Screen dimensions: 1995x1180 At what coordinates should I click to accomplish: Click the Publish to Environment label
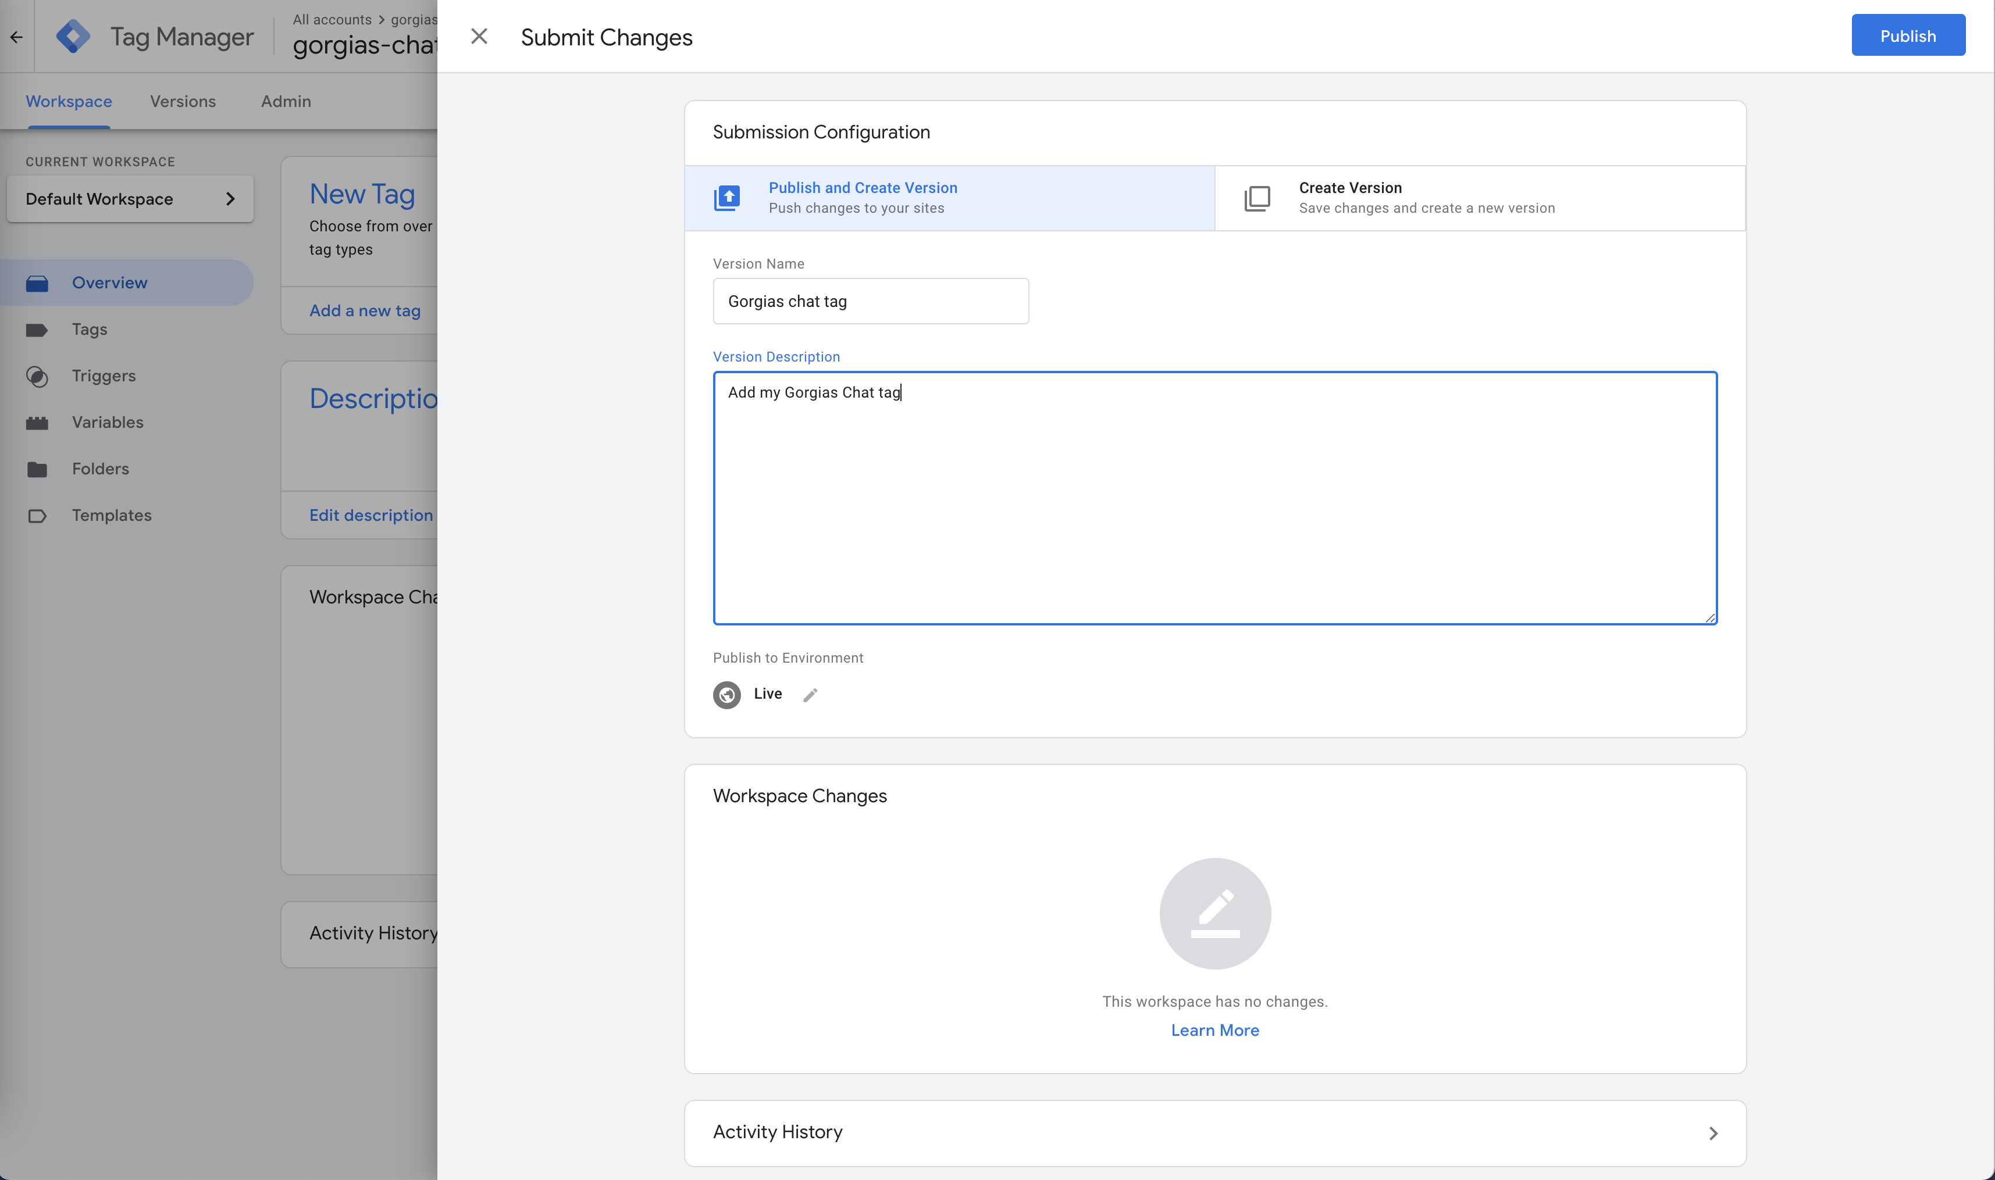[x=788, y=657]
